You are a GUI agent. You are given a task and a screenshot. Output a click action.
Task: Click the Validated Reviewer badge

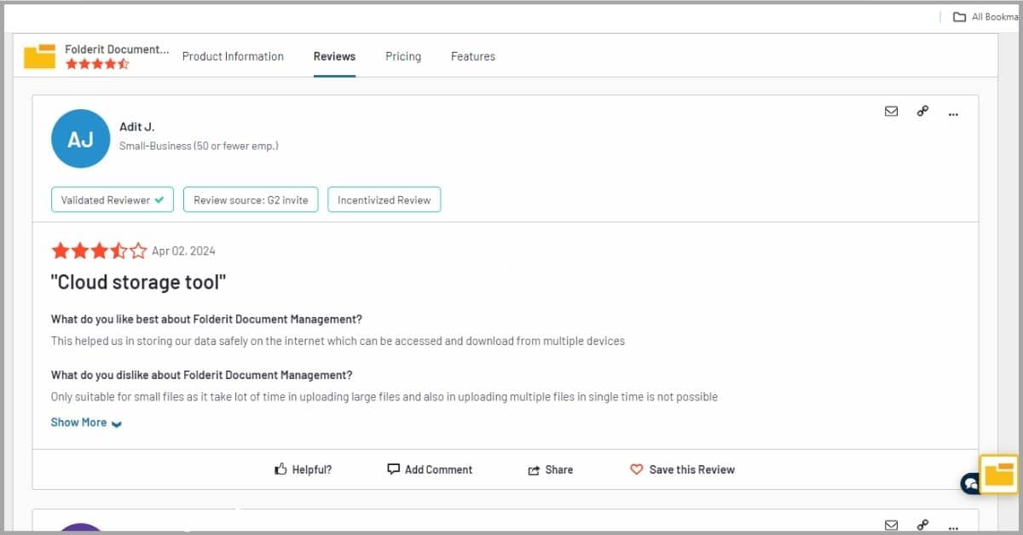pyautogui.click(x=113, y=200)
